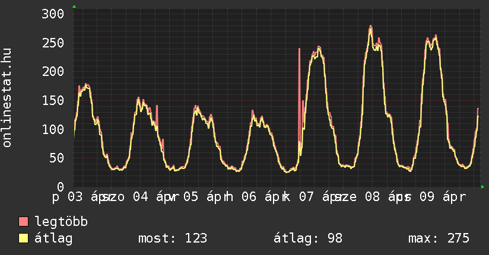Click the vertical onlinestat.hu label

pos(7,98)
